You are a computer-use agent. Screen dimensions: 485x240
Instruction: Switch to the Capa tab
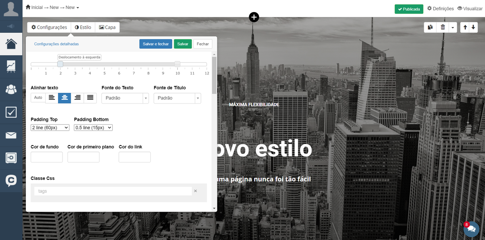point(107,27)
